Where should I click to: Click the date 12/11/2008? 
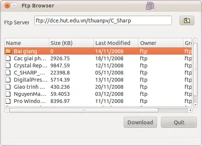(x=109, y=66)
